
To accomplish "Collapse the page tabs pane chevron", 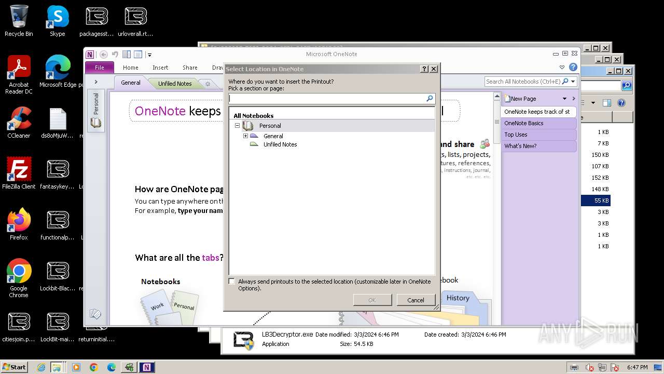I will tap(573, 99).
